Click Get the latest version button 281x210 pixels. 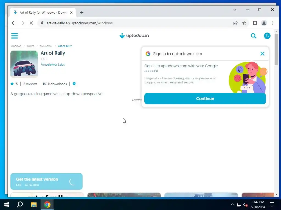point(46,182)
